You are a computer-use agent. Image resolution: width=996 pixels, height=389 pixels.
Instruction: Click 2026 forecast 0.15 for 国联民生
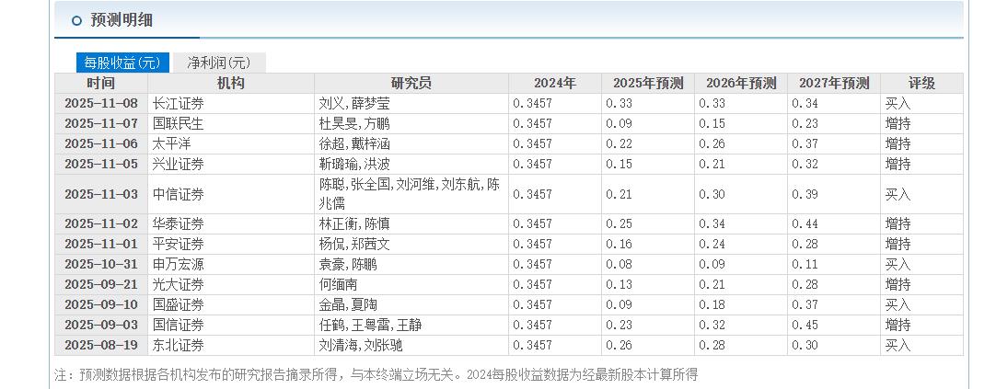point(712,124)
